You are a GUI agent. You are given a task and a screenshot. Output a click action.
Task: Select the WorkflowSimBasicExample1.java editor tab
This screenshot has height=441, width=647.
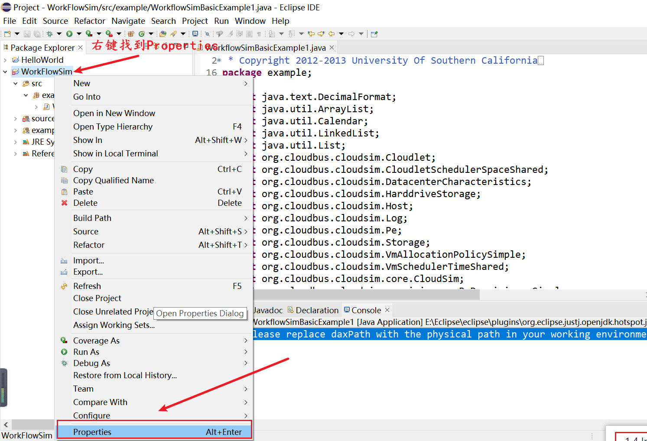tap(265, 48)
